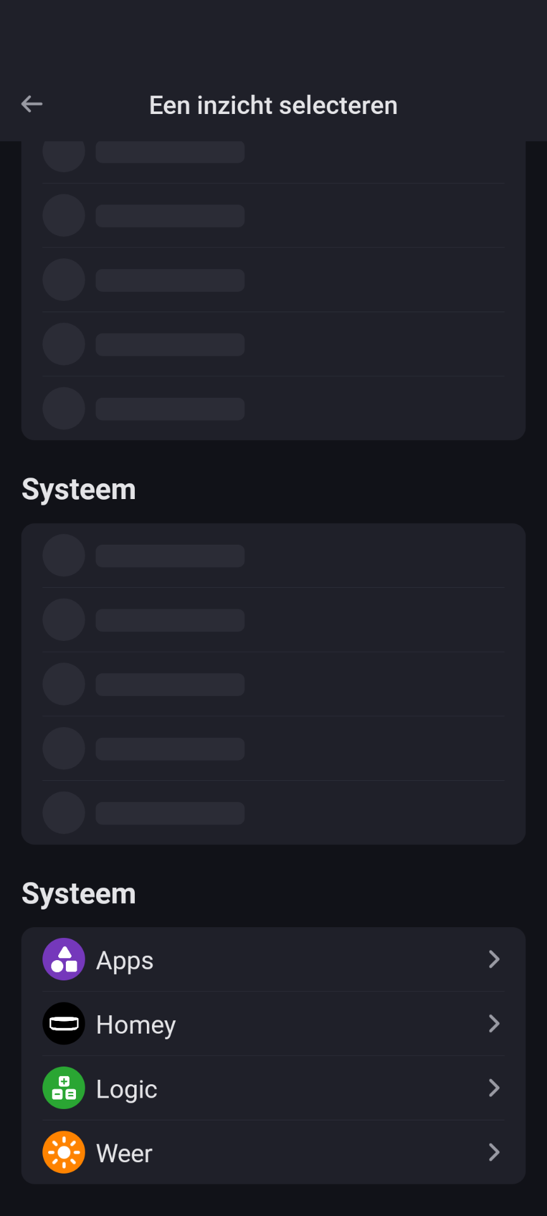
Task: Expand Homey using its chevron arrow
Action: coord(494,1023)
